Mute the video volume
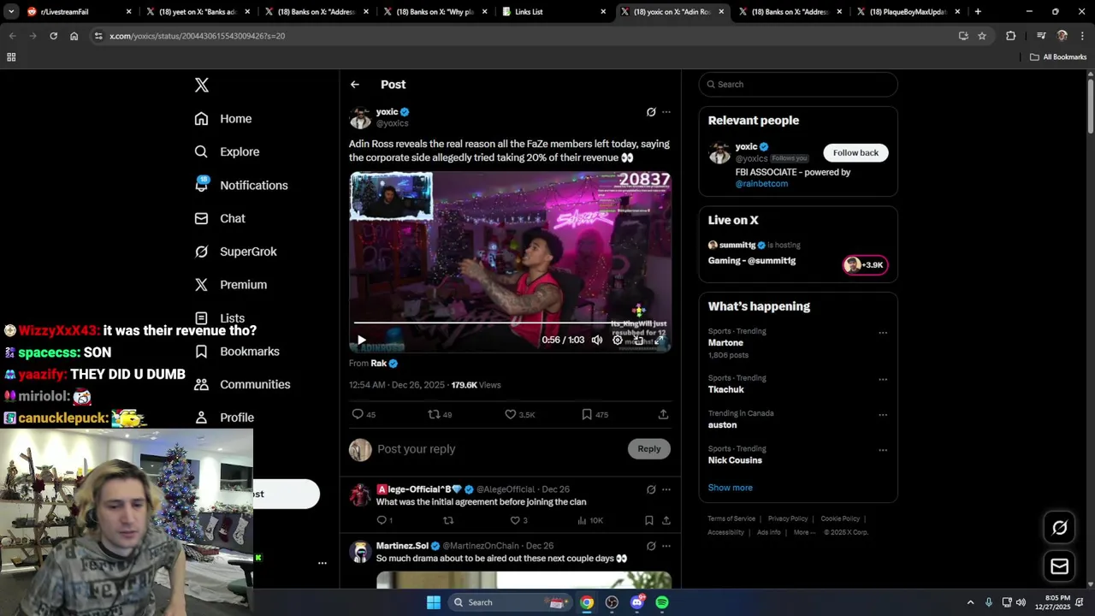Viewport: 1095px width, 616px height. tap(597, 340)
